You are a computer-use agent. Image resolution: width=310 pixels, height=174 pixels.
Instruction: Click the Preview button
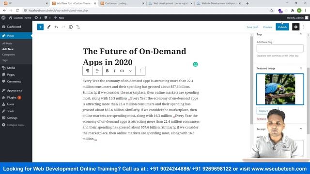click(267, 27)
